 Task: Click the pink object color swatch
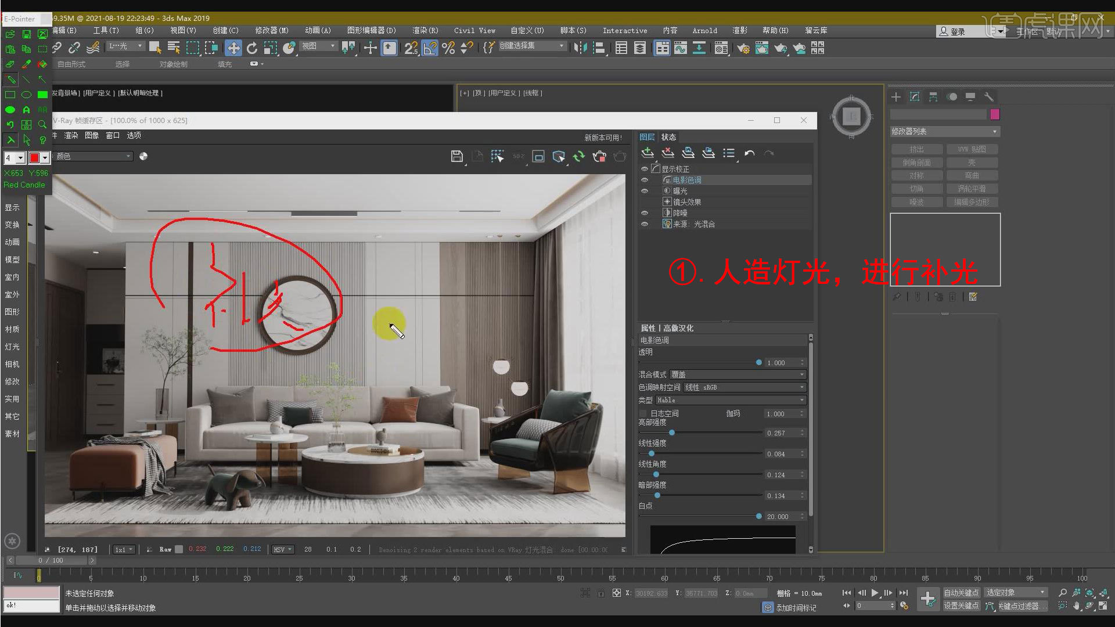point(995,114)
